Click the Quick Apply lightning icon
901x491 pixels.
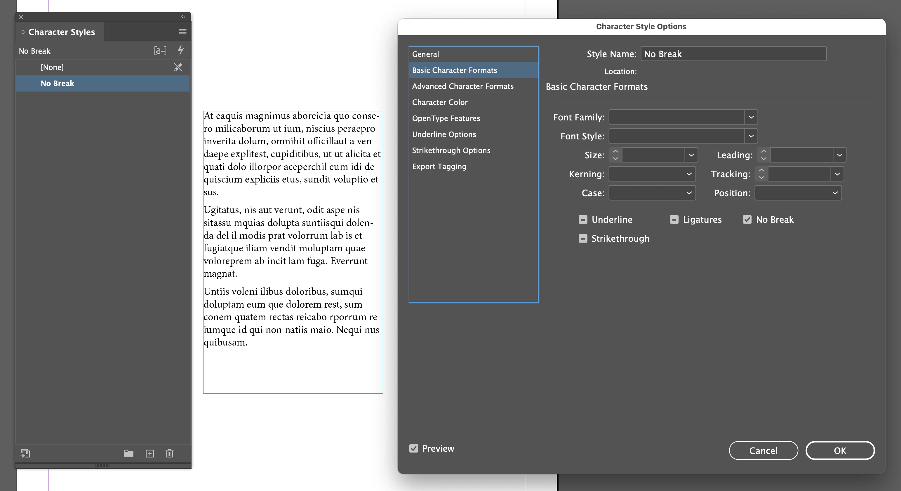(180, 50)
